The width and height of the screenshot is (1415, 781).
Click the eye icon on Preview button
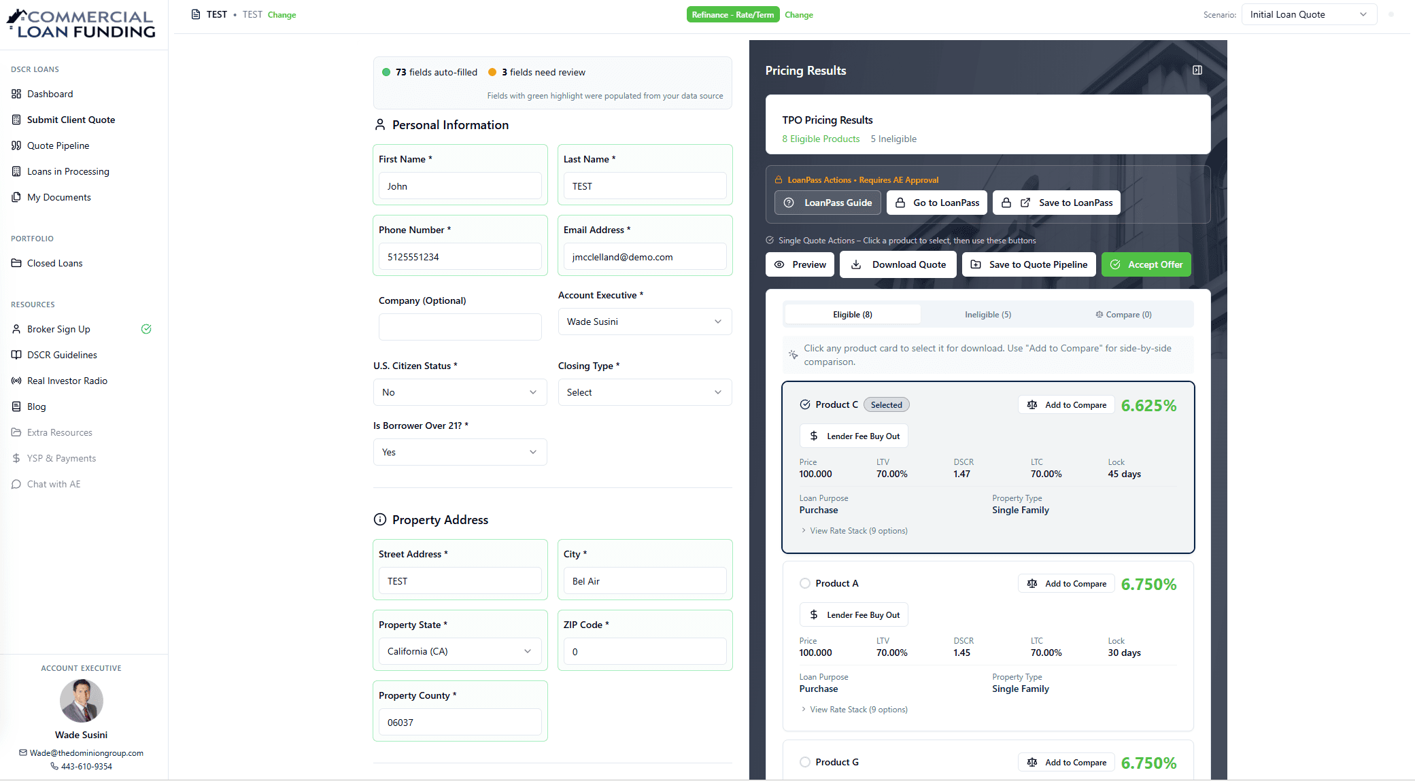coord(779,264)
